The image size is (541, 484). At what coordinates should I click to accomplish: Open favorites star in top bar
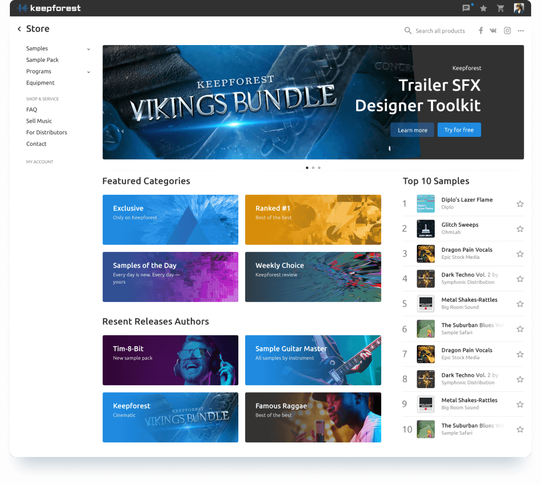click(484, 8)
